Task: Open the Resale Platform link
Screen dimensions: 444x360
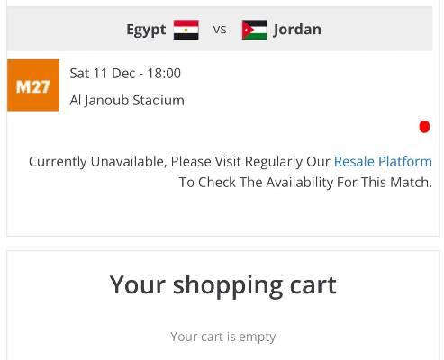Action: [383, 162]
